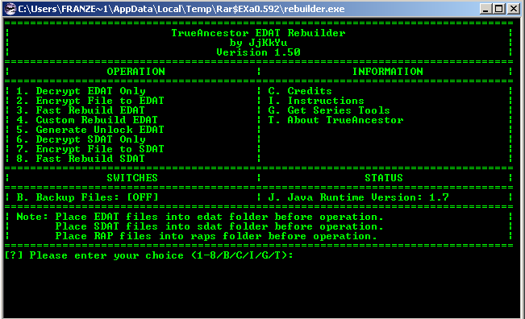
Task: Select option 8 Fast Rebuild SDAT
Action: (x=81, y=159)
